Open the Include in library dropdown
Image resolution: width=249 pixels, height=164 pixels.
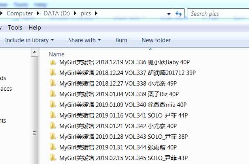tap(29, 40)
